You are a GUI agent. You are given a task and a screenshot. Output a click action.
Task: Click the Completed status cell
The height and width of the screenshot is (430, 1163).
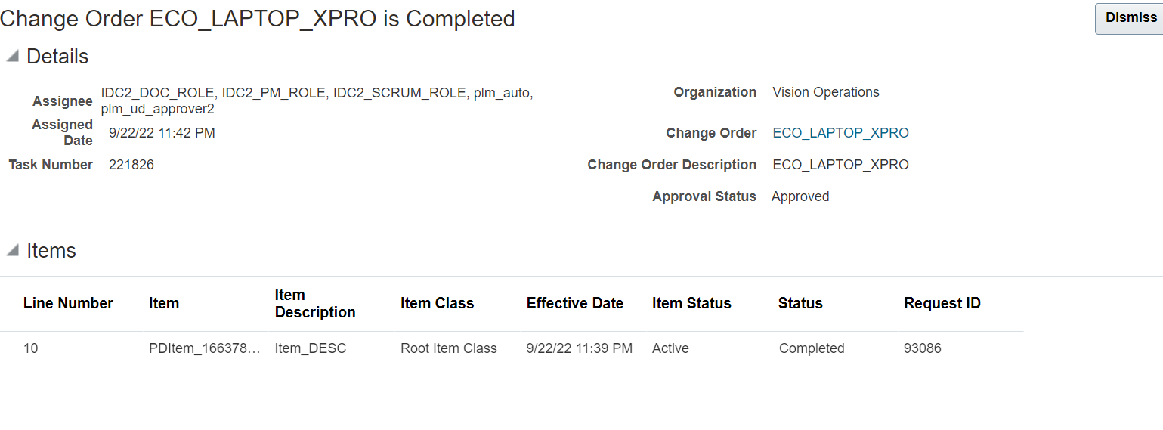(812, 348)
